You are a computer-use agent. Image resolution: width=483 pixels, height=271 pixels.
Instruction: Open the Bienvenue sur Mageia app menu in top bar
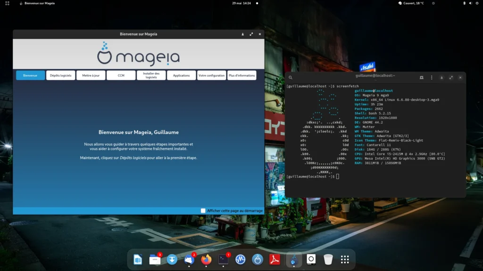point(37,3)
